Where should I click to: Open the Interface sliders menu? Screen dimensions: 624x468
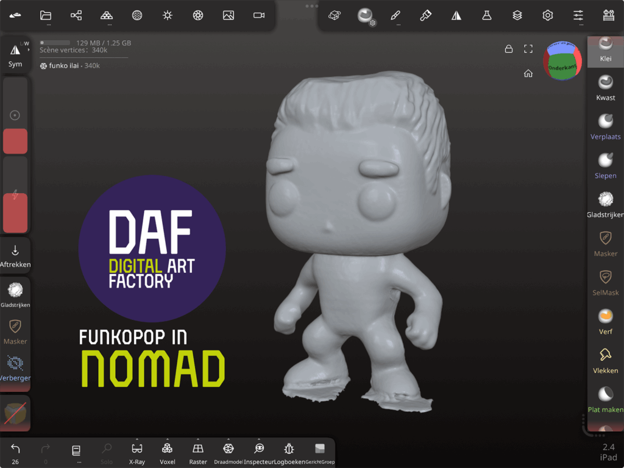(578, 15)
